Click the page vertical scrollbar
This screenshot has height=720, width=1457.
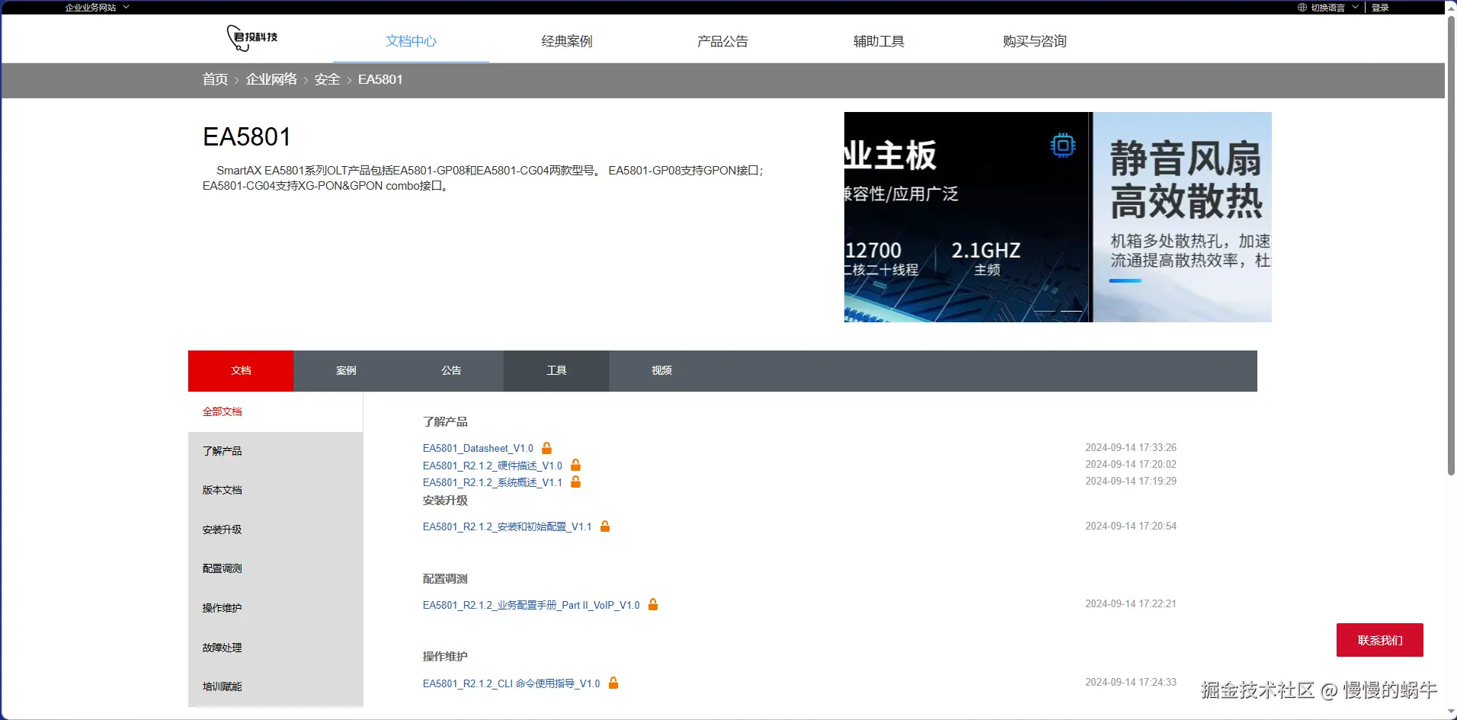[x=1451, y=244]
